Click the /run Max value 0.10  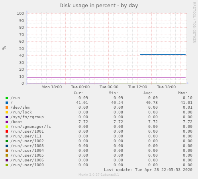pyautogui.click(x=188, y=98)
